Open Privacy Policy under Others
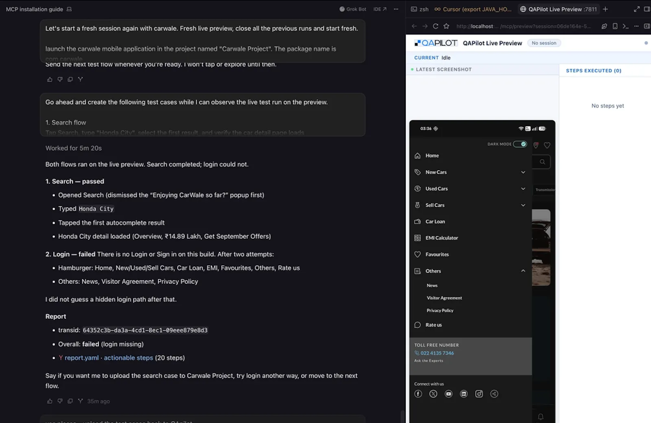Screen dimensions: 651x423 (x=440, y=311)
